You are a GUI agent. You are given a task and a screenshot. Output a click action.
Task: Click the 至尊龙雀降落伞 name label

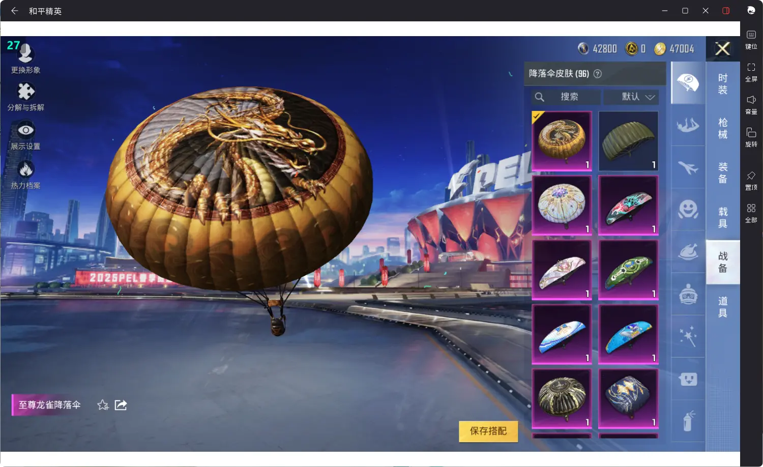pos(50,405)
